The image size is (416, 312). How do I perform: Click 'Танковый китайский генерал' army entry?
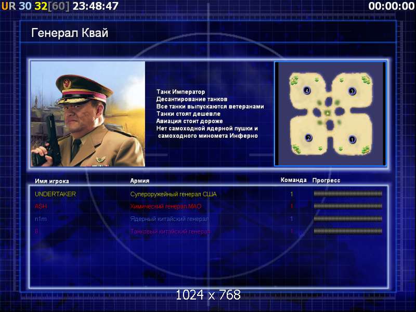[x=170, y=231]
